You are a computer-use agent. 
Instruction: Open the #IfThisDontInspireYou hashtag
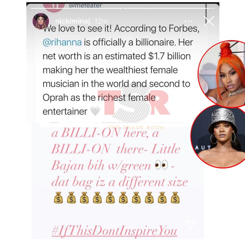point(114,231)
